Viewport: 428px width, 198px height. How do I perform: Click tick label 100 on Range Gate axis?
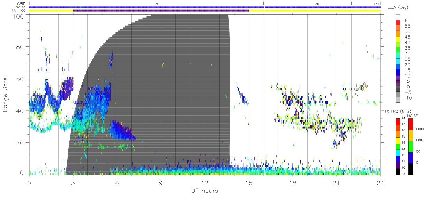point(18,16)
